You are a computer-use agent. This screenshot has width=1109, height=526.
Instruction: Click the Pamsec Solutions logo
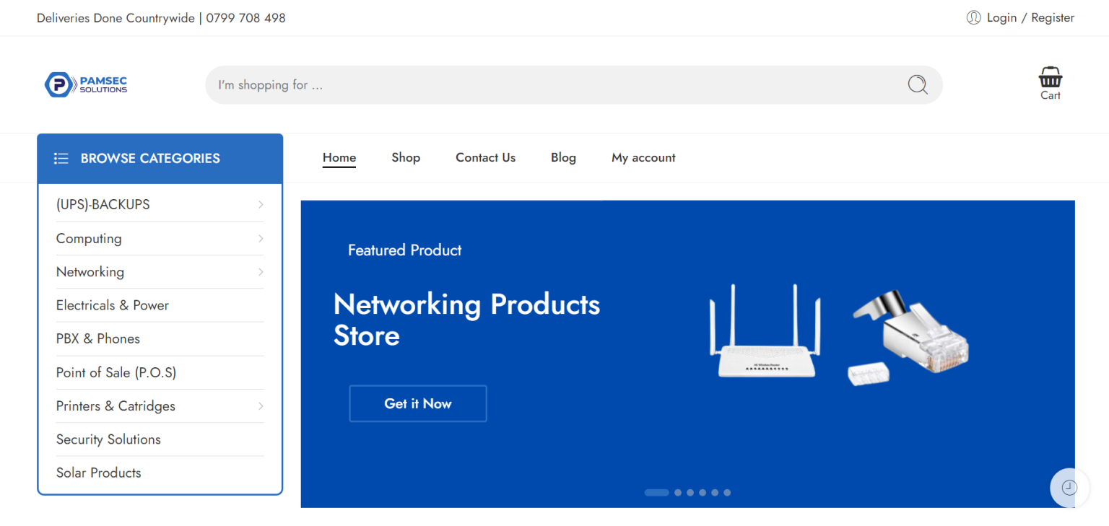point(86,84)
